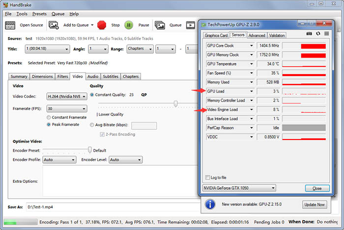
Task: Open the Range Chapters dropdown
Action: coord(140,49)
